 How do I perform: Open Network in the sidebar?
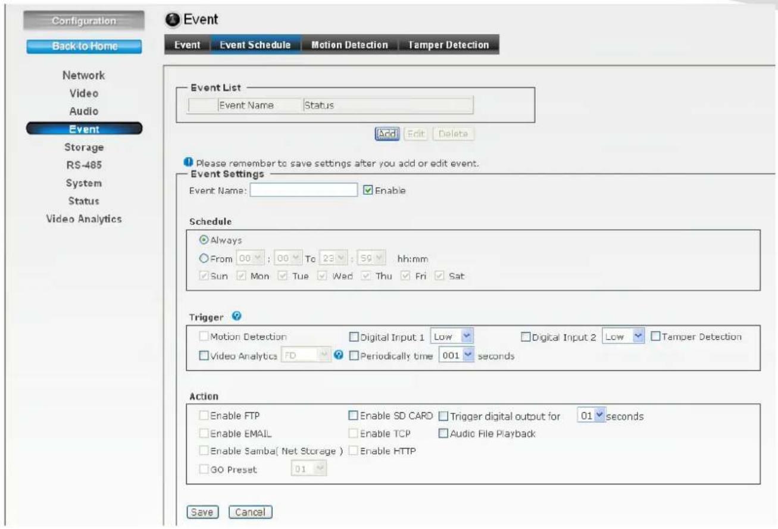pyautogui.click(x=84, y=76)
